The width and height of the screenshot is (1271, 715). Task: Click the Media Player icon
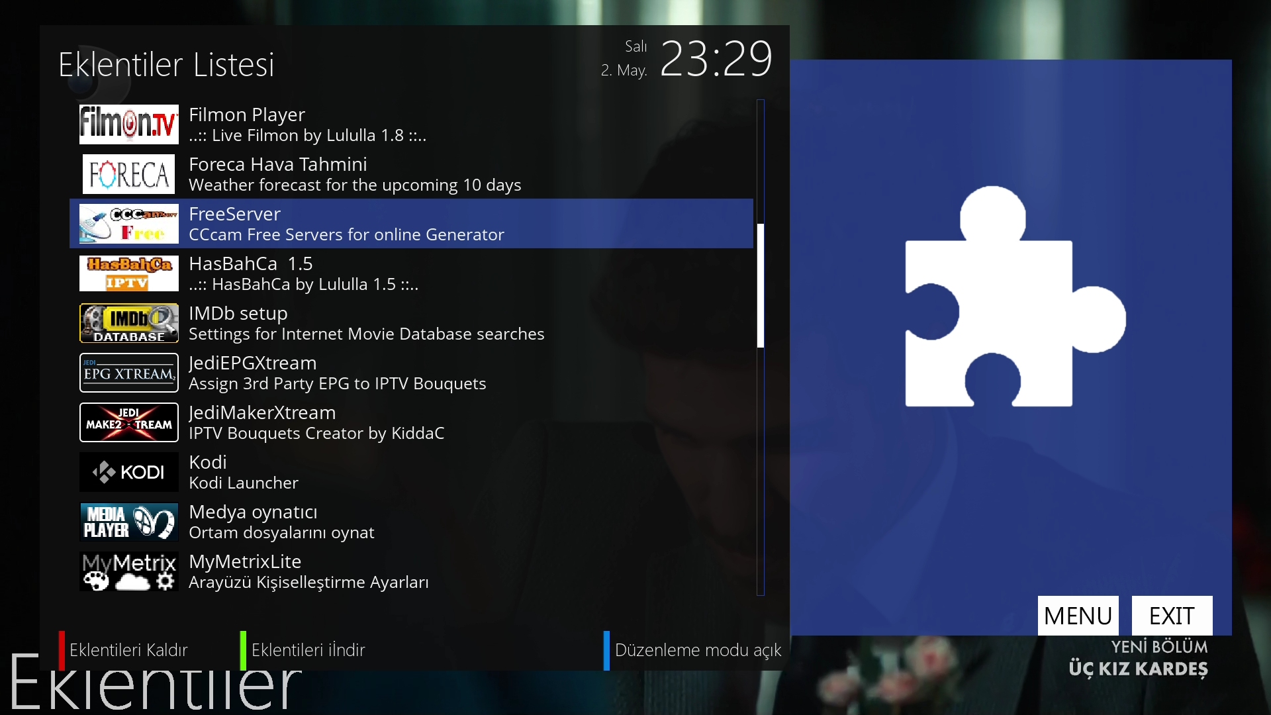(x=129, y=522)
